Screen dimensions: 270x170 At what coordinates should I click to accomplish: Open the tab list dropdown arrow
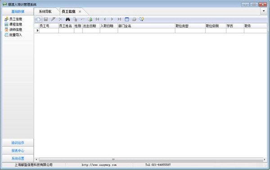pos(264,11)
